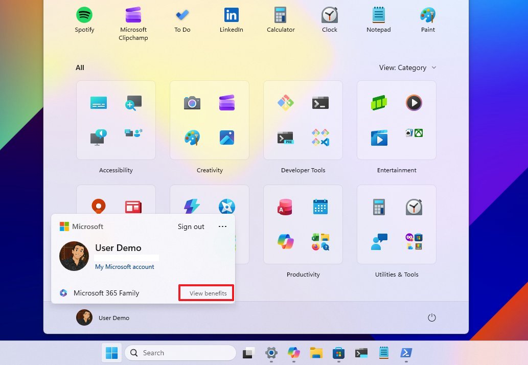Open Microsoft Access in Productivity
528x365 pixels.
[x=285, y=207]
